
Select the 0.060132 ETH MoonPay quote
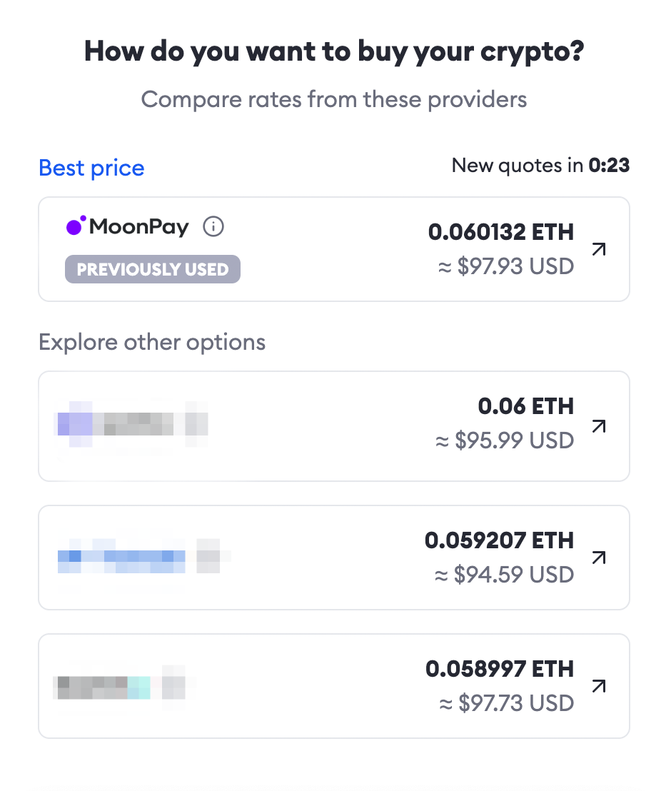point(500,232)
